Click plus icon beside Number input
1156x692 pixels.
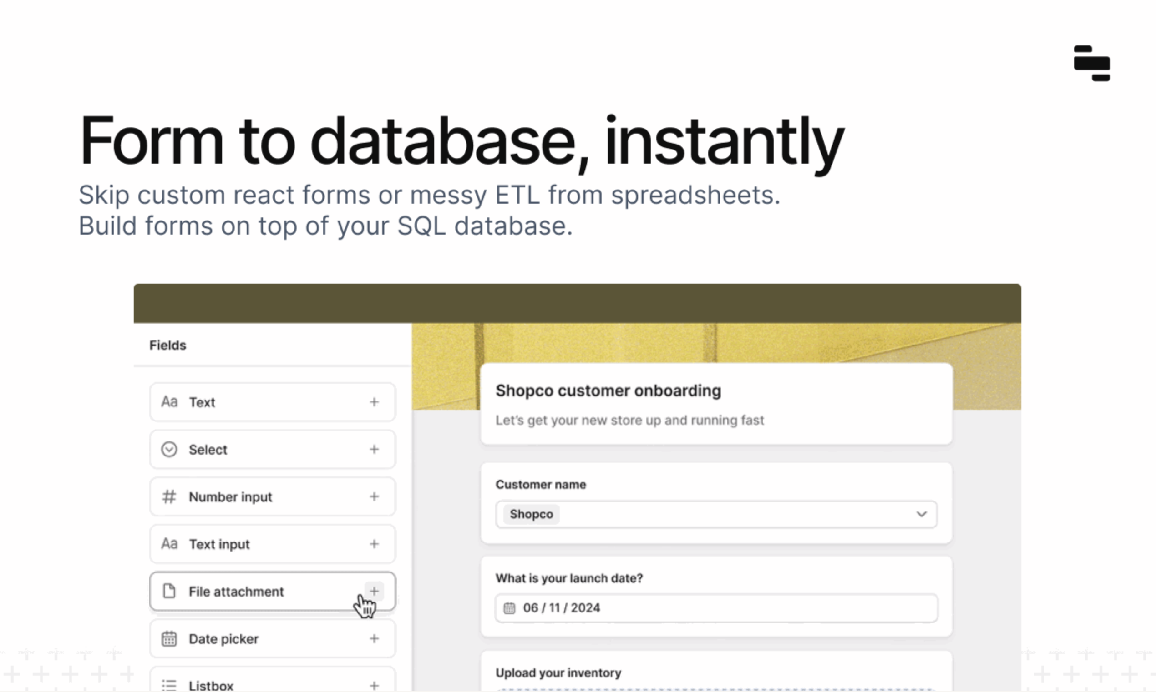(374, 496)
